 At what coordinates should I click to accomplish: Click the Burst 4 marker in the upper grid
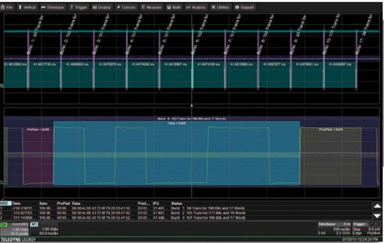coord(127,60)
